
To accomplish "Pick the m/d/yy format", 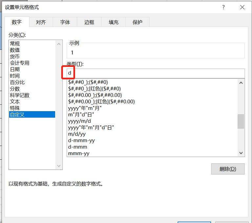I will pos(152,134).
